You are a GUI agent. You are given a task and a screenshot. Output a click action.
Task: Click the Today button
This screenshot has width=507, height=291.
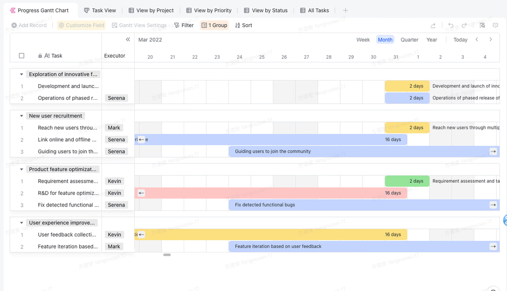tap(460, 40)
